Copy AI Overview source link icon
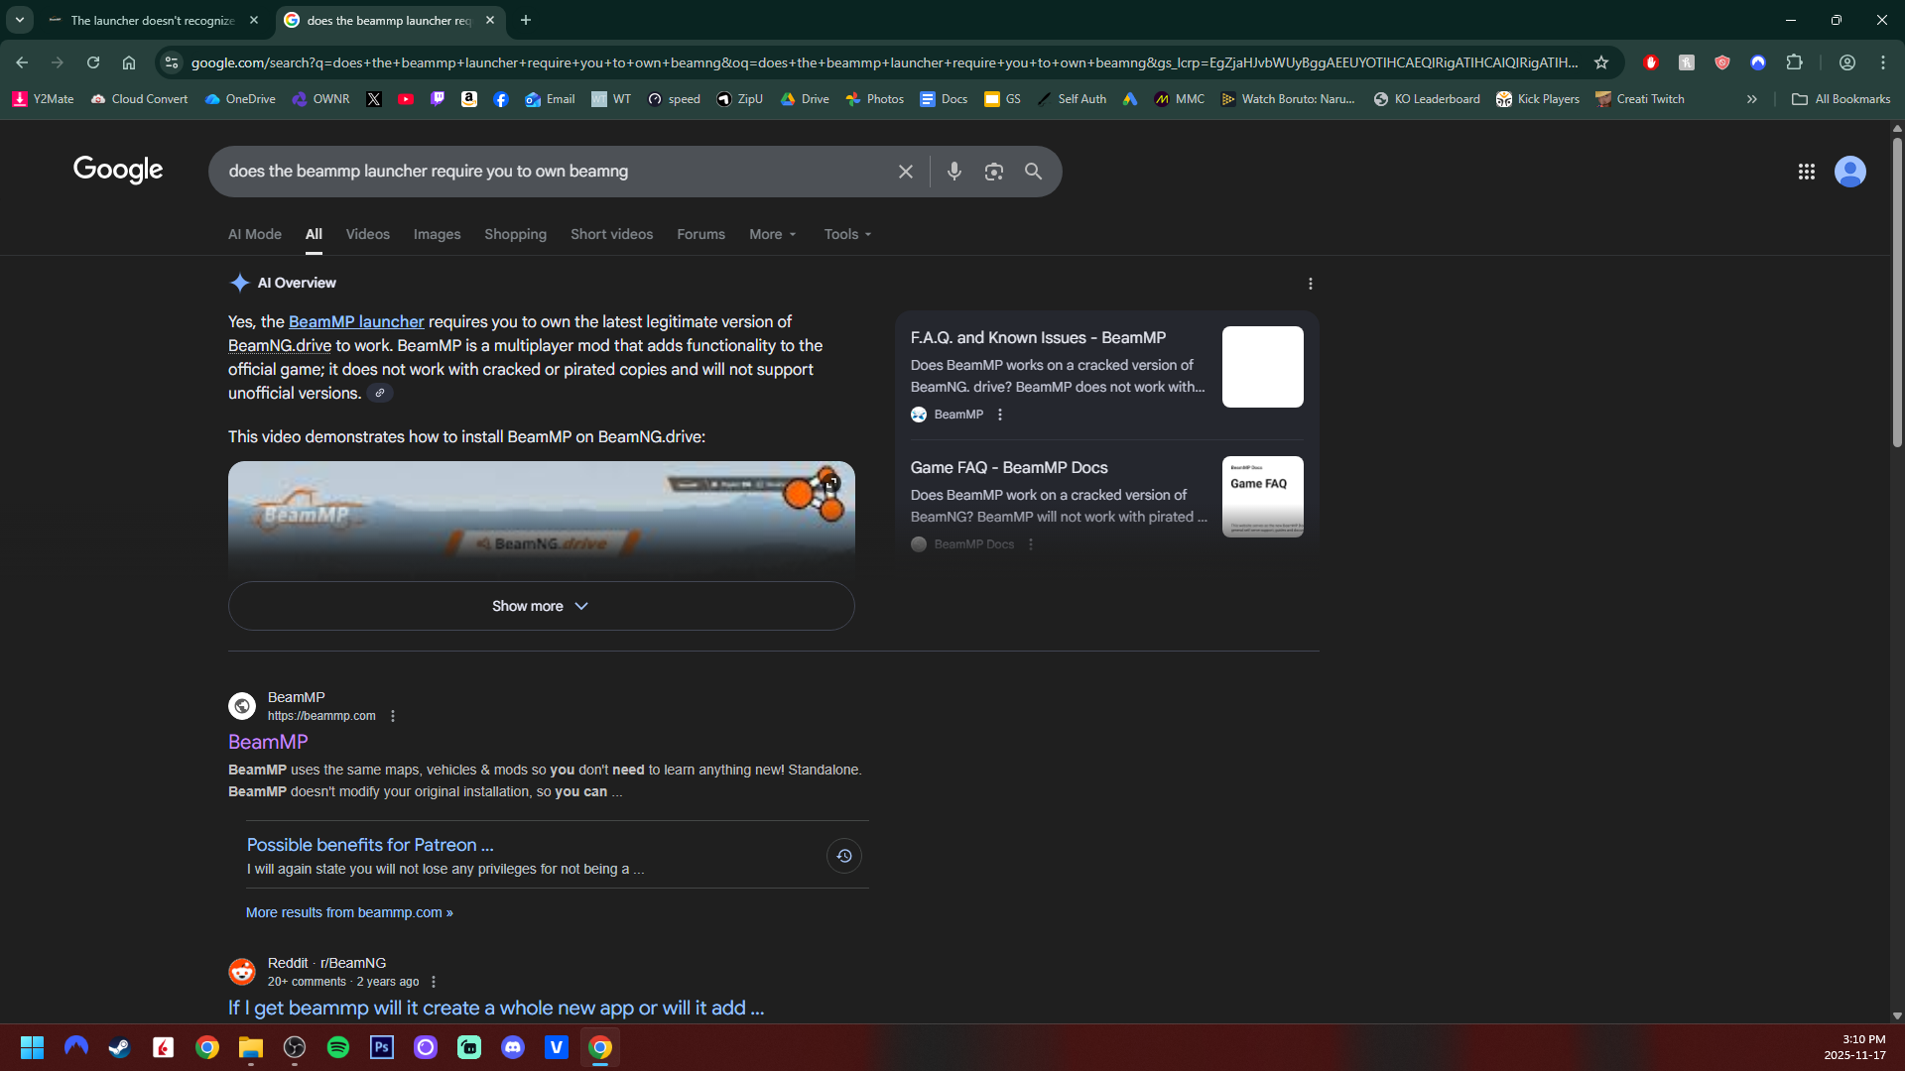This screenshot has height=1071, width=1905. tap(380, 394)
